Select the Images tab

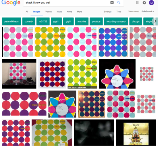[x=37, y=12]
